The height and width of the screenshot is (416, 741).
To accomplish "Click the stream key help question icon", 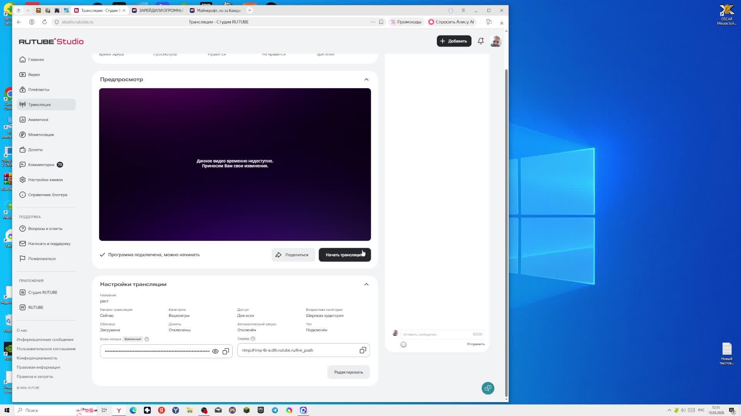I will 147,339.
